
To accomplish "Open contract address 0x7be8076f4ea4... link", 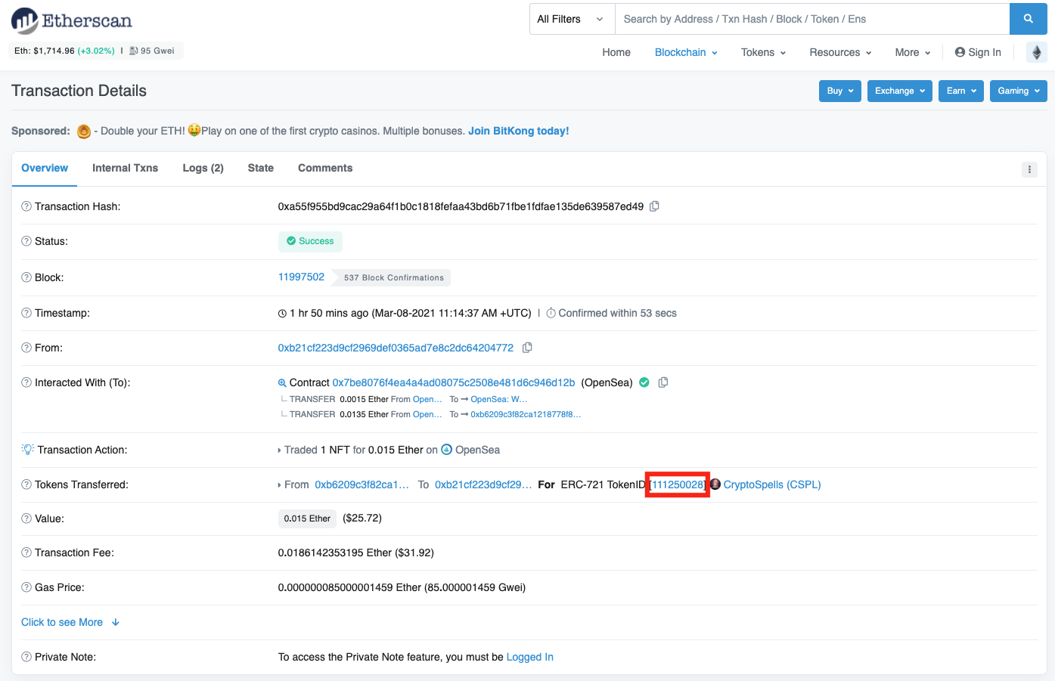I will tap(454, 382).
